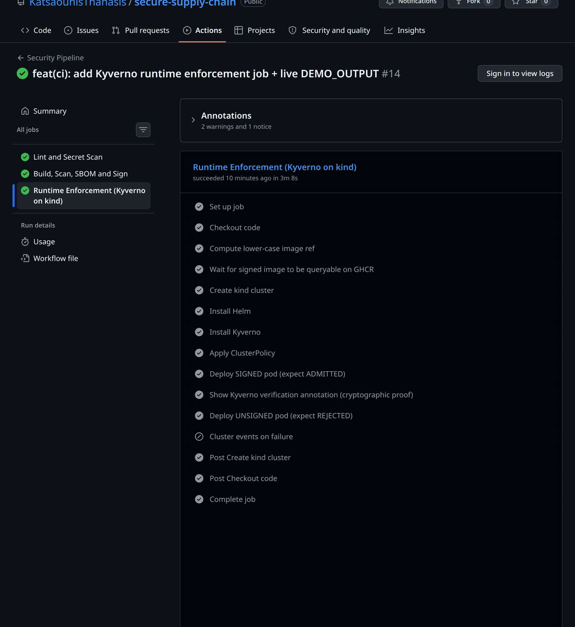The height and width of the screenshot is (627, 575).
Task: Click the green success icon beside run title
Action: (x=23, y=73)
